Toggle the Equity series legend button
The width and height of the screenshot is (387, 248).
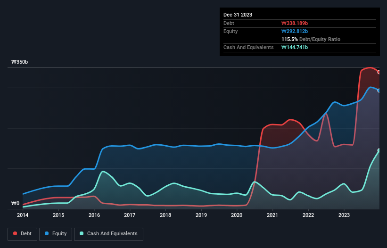pyautogui.click(x=56, y=234)
